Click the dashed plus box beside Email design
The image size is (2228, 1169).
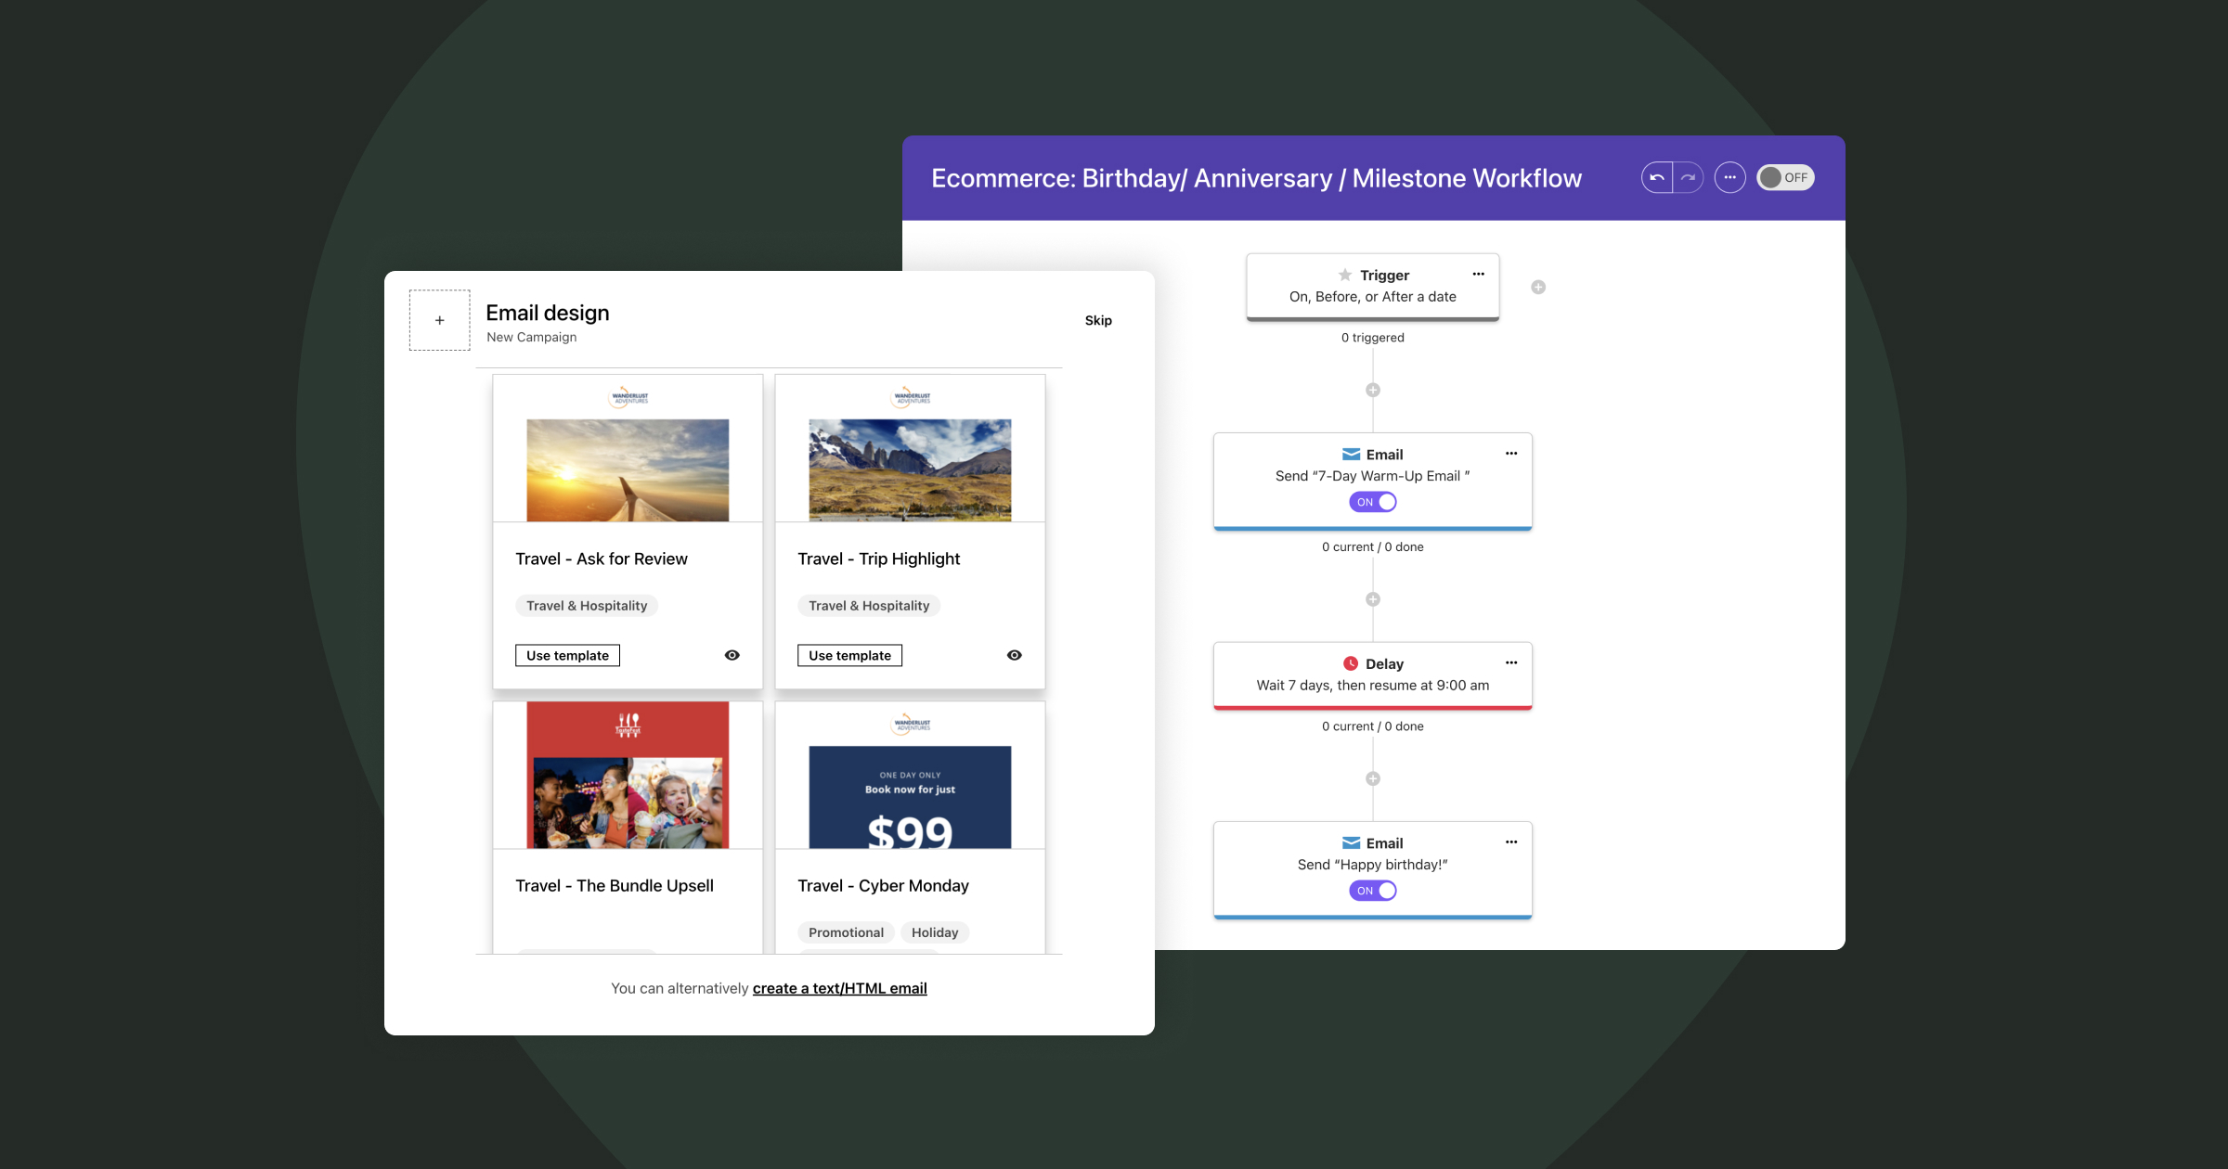[440, 320]
